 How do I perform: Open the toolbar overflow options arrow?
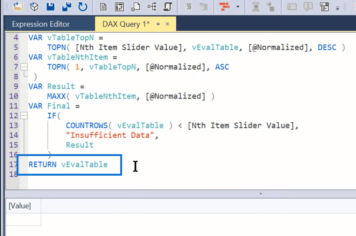[338, 8]
